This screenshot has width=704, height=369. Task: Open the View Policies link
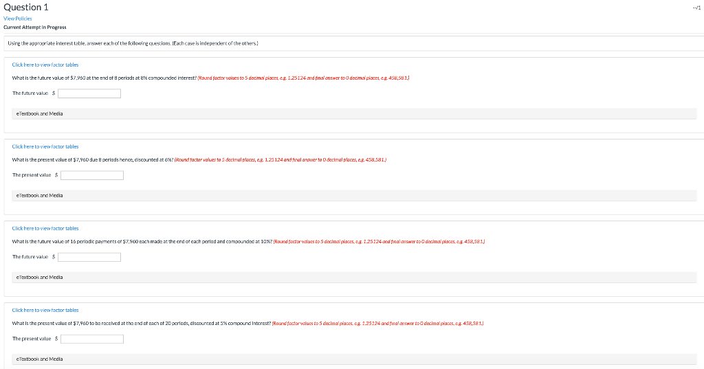point(17,19)
